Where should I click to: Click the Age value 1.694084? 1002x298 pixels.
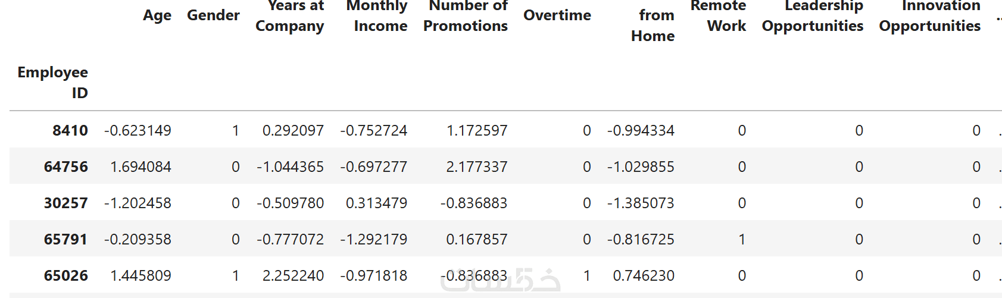[x=141, y=167]
